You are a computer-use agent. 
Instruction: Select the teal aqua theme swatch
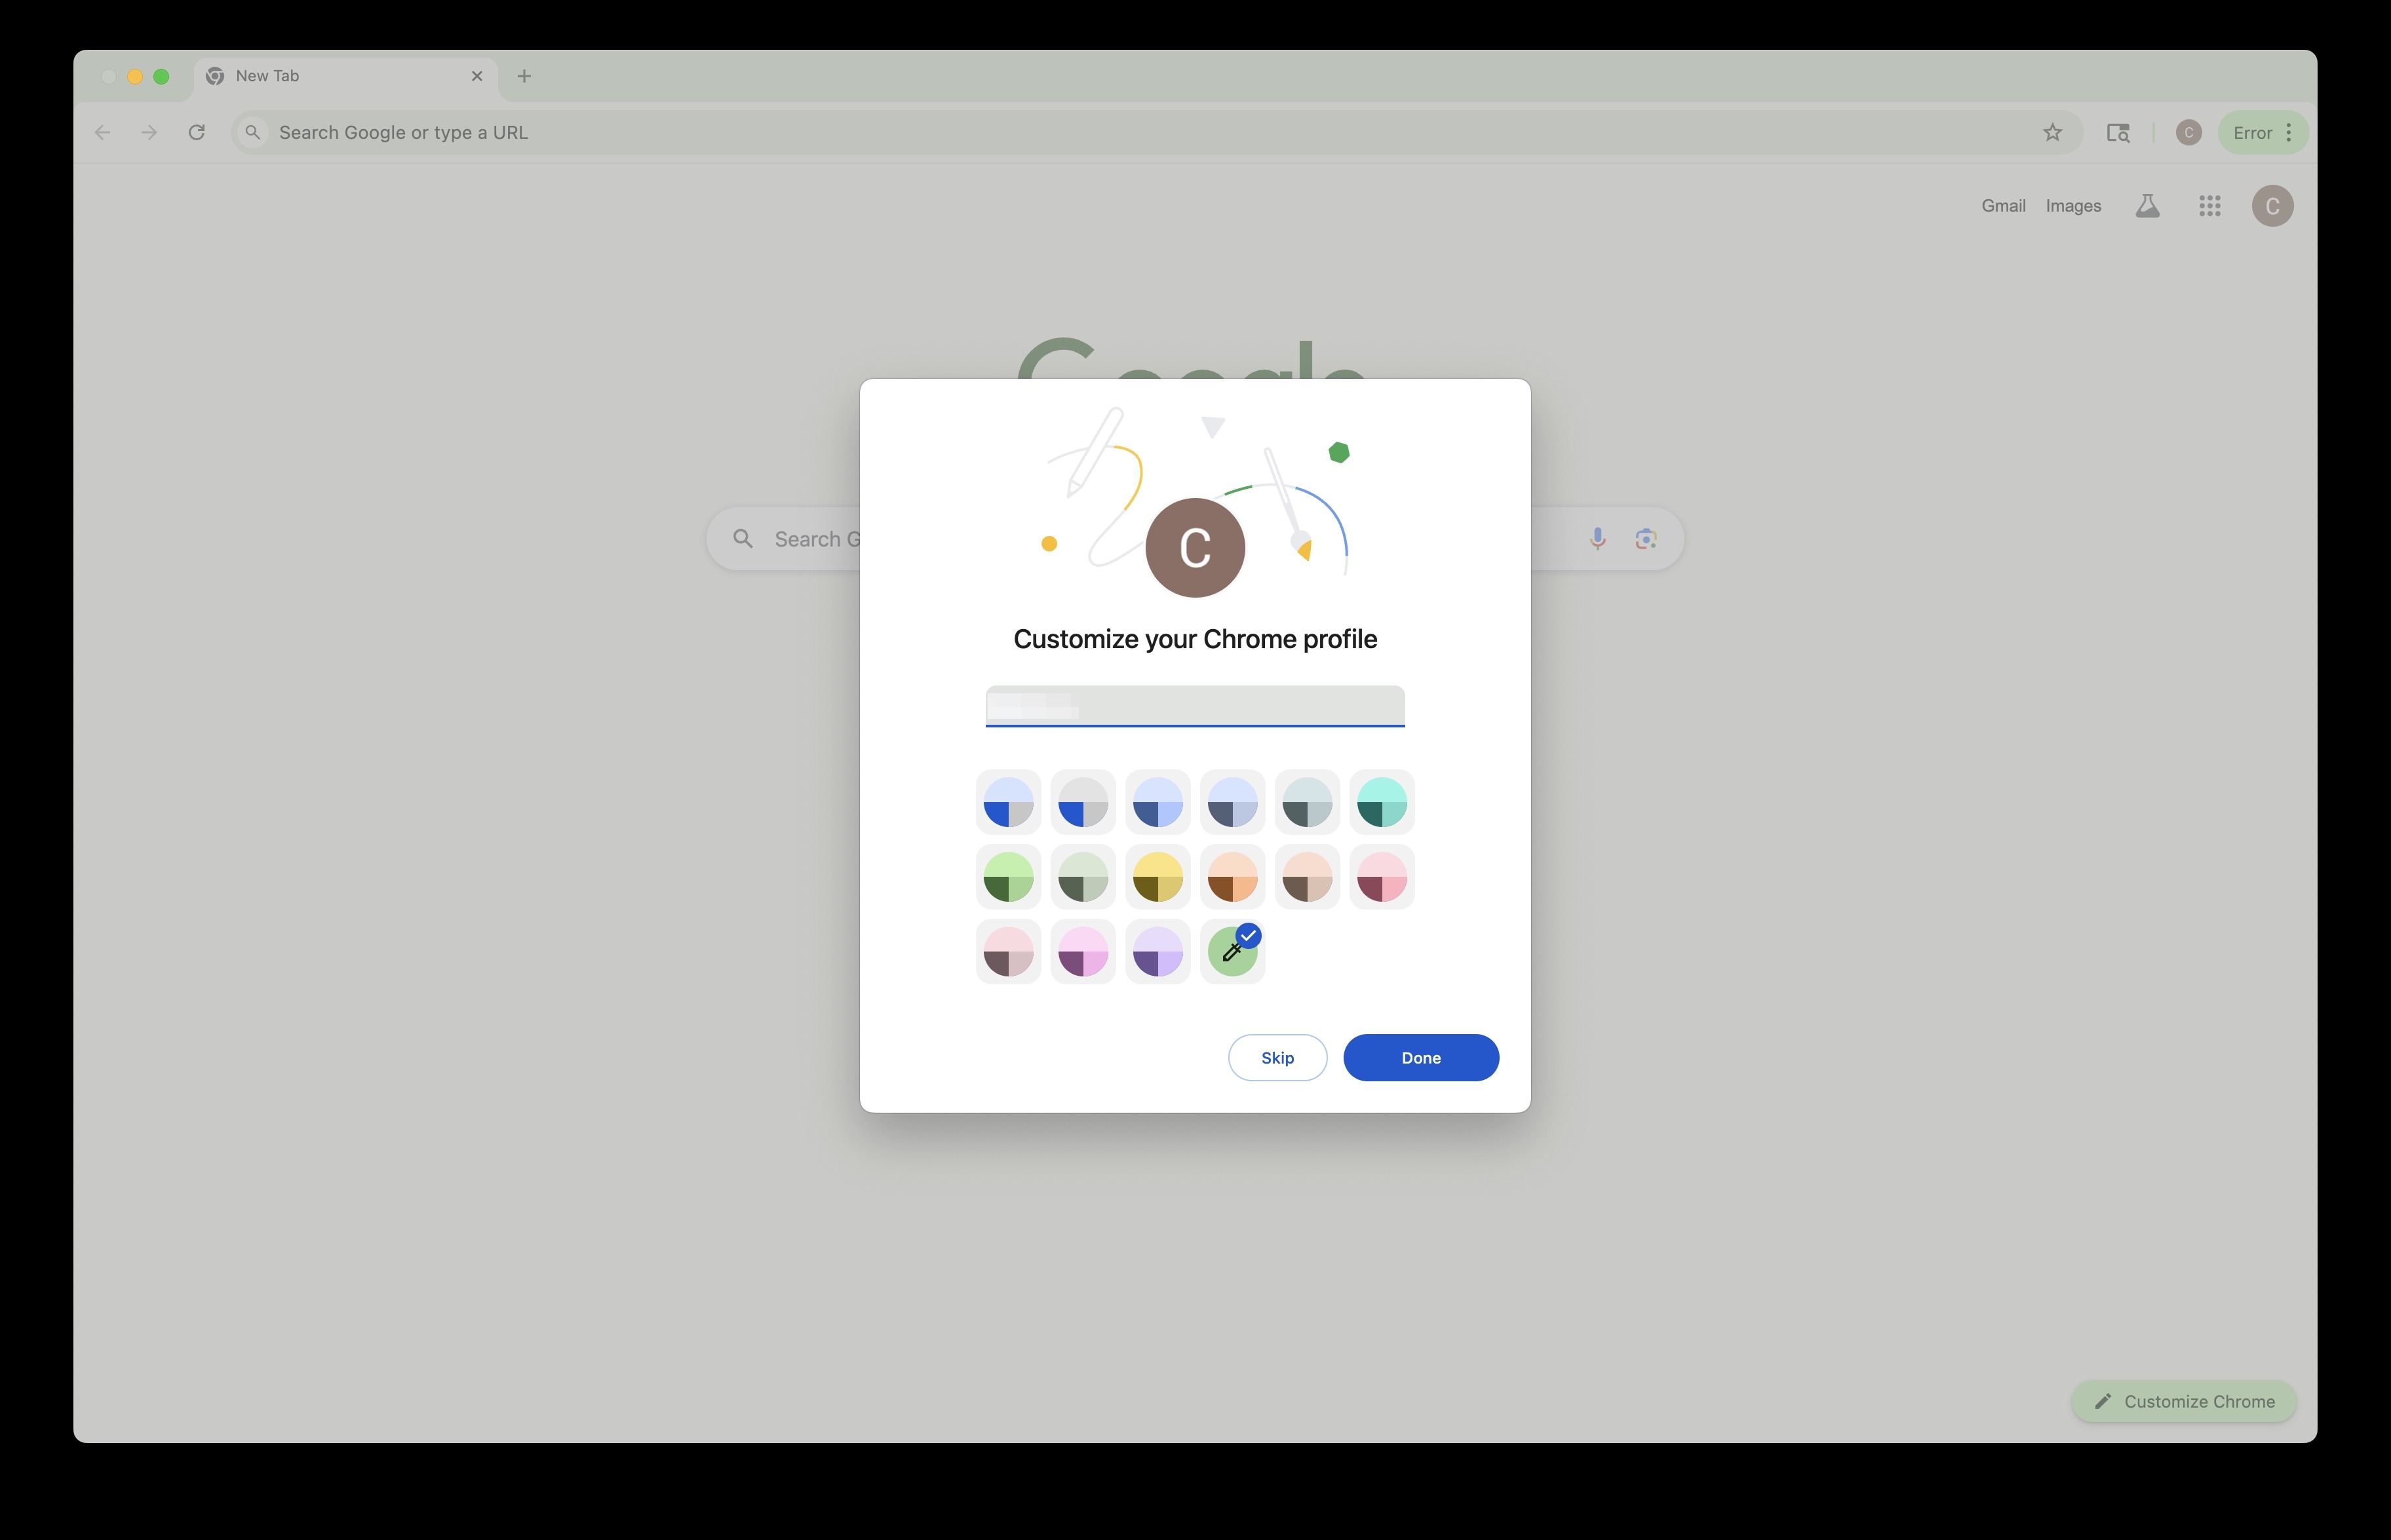[1382, 802]
